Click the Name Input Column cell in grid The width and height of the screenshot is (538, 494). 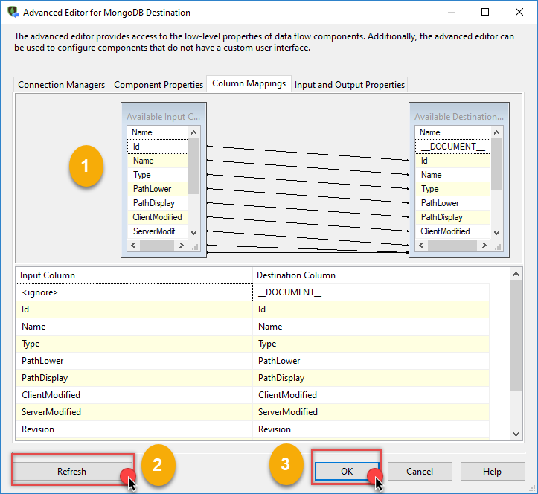coord(134,327)
